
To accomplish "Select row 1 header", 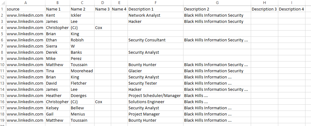I will (x=2, y=9).
